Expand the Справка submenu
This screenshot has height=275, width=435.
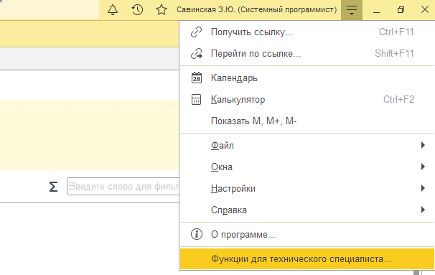(x=307, y=210)
